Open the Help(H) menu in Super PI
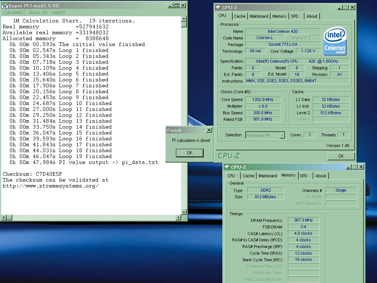The image size is (377, 283). tap(58, 13)
